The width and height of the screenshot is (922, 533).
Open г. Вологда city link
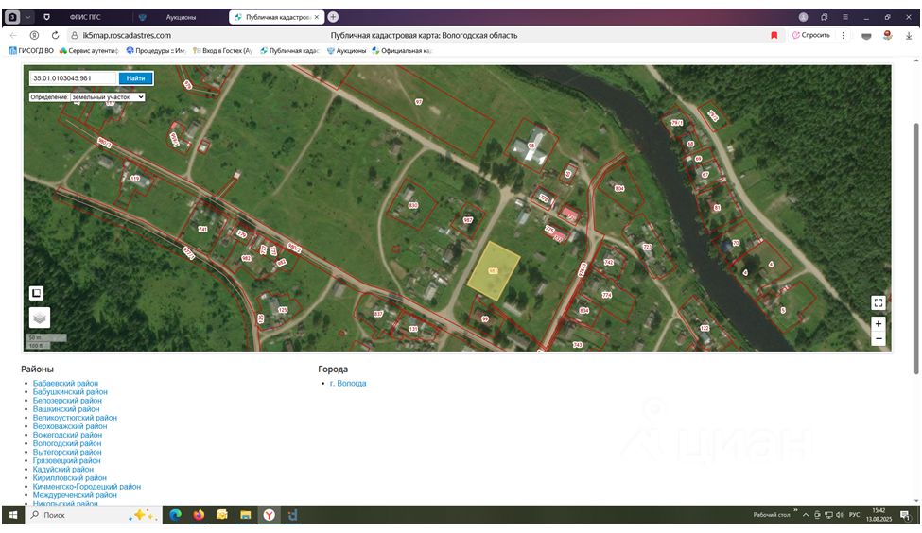pyautogui.click(x=347, y=383)
